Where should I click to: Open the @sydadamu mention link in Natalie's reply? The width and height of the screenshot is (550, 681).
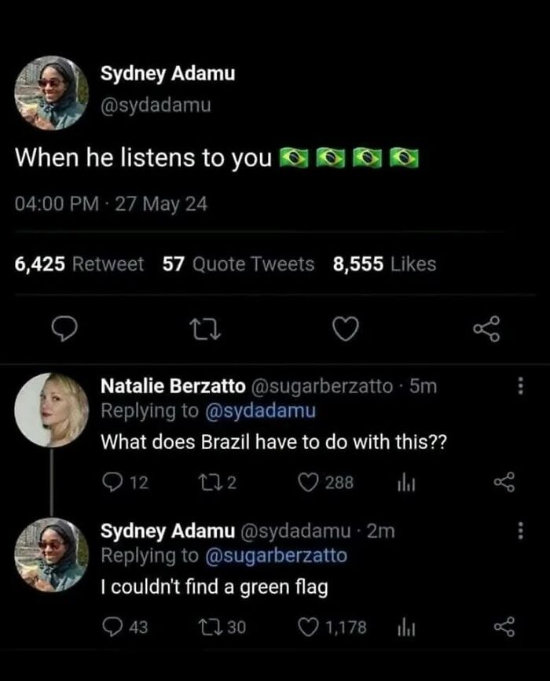(x=260, y=410)
